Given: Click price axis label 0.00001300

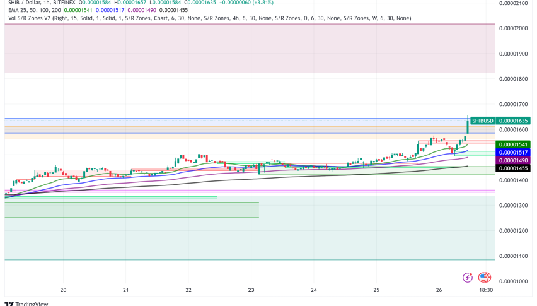Looking at the screenshot, I should pyautogui.click(x=513, y=205).
